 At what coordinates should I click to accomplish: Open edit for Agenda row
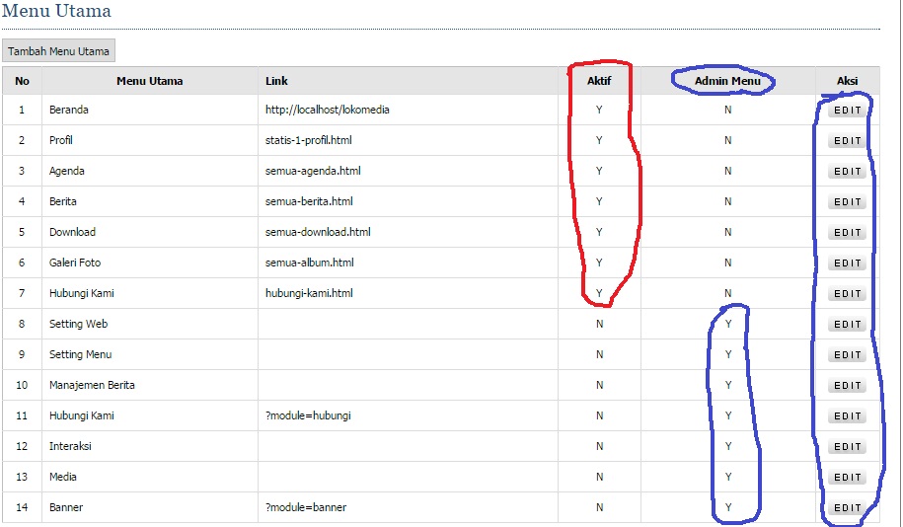847,171
